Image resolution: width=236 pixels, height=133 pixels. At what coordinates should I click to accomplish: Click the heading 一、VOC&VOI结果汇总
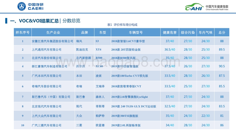point(34,21)
